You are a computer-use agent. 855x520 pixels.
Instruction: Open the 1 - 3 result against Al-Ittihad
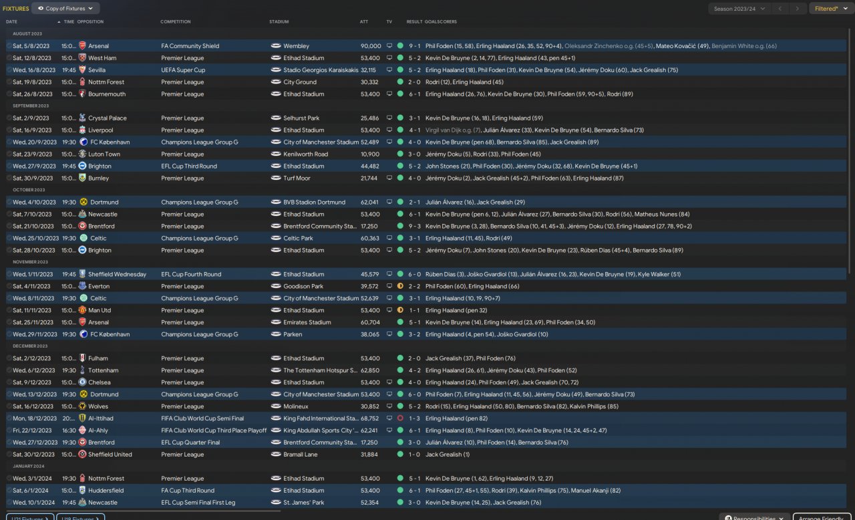[x=414, y=419]
